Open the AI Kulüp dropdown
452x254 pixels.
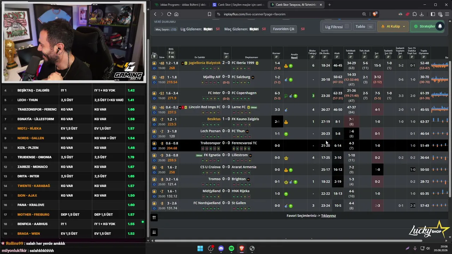393,26
